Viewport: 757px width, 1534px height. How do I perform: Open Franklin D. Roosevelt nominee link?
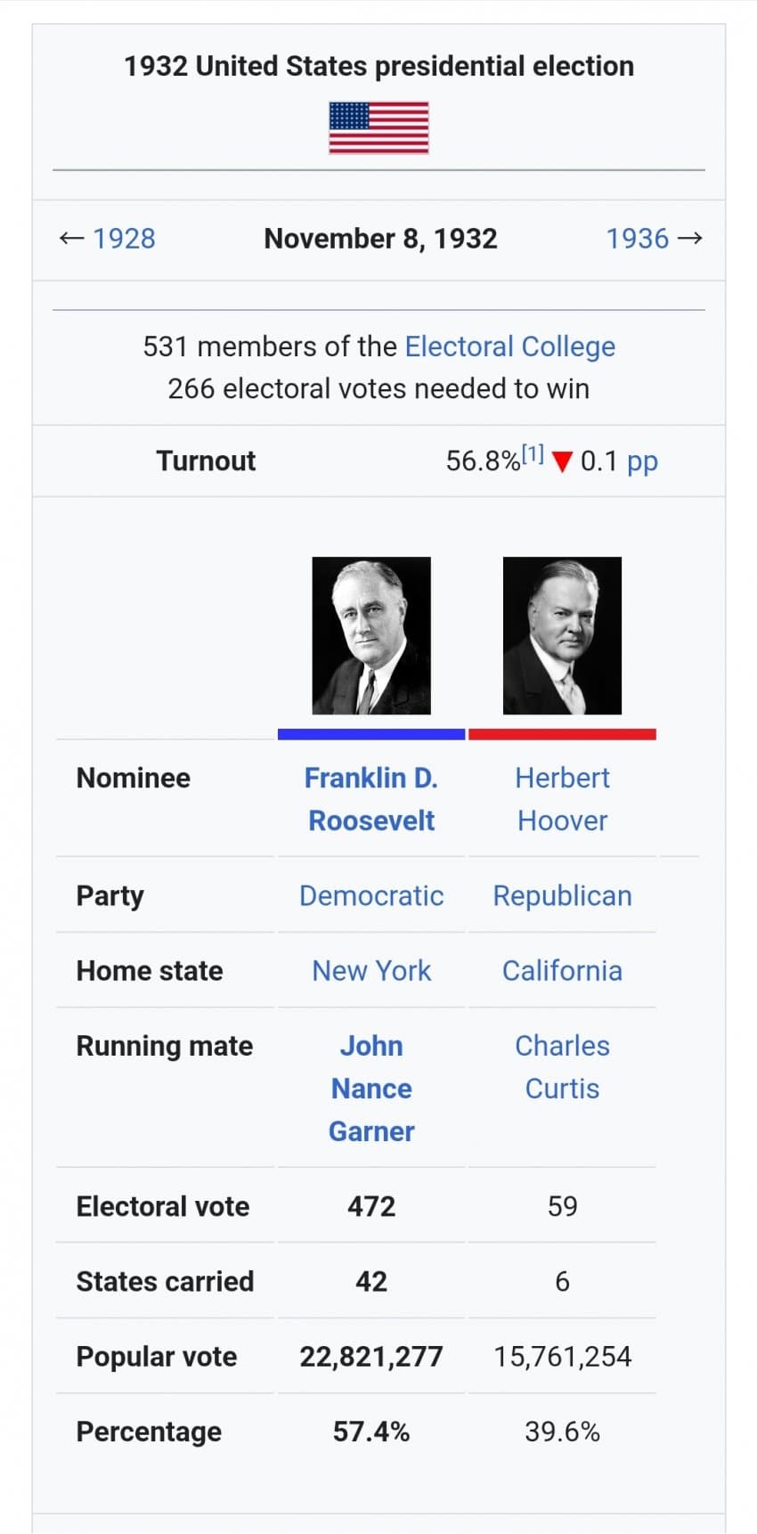point(371,799)
